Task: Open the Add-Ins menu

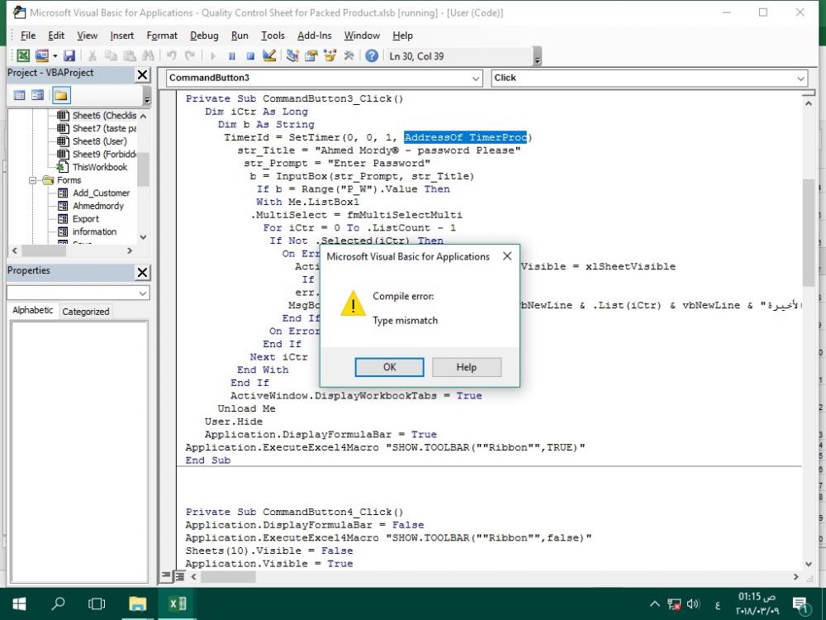Action: [x=315, y=36]
